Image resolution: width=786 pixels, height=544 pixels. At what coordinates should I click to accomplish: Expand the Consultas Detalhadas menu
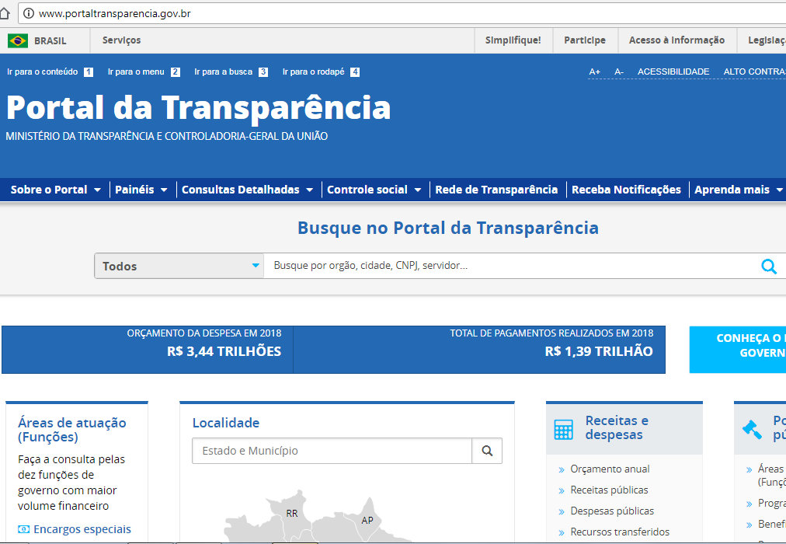coord(247,190)
